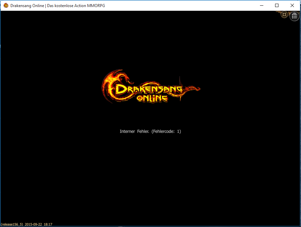Click the Drakensang app icon in title bar
This screenshot has width=301, height=227.
click(x=6, y=6)
